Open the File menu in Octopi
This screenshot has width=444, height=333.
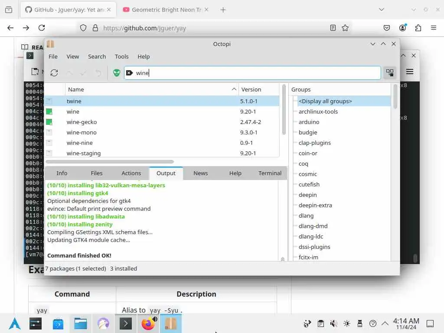click(53, 57)
